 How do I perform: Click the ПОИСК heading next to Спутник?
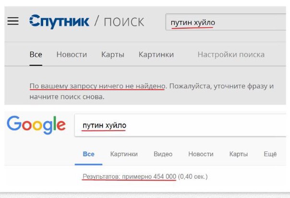tap(124, 22)
